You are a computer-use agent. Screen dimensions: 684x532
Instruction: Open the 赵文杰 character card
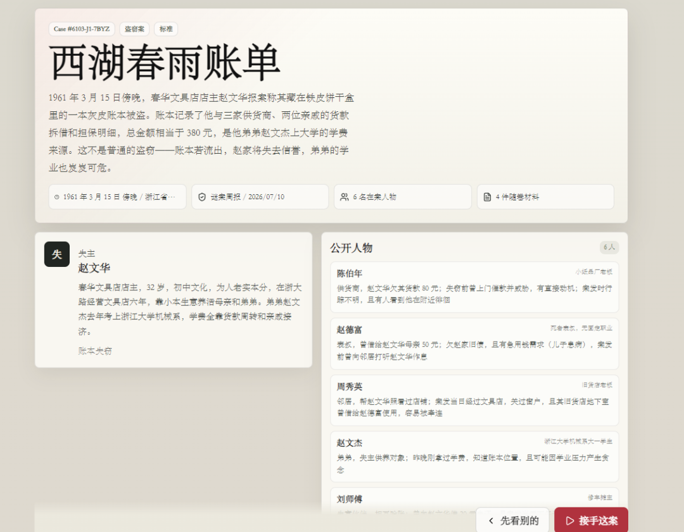click(474, 457)
